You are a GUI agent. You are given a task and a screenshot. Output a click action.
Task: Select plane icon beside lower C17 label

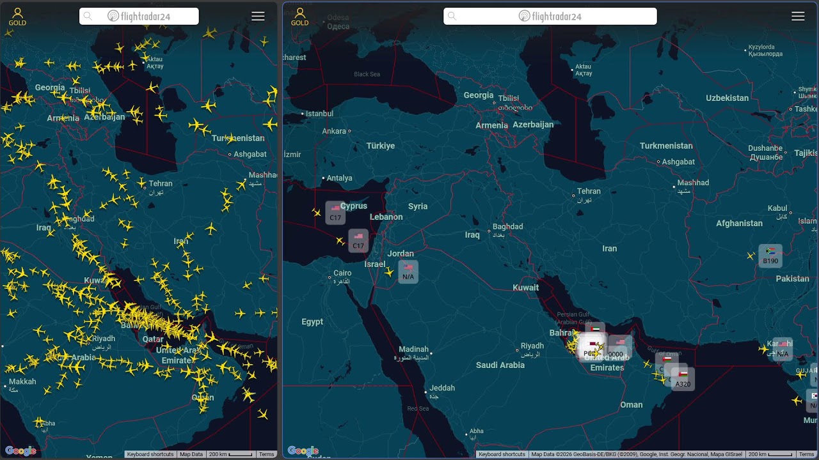coord(340,241)
